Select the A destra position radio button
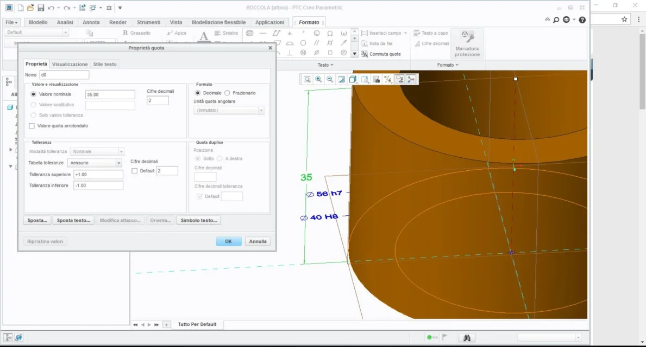 pos(219,158)
